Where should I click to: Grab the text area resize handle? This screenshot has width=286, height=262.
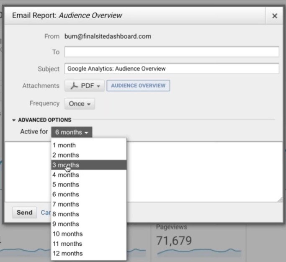pyautogui.click(x=280, y=200)
